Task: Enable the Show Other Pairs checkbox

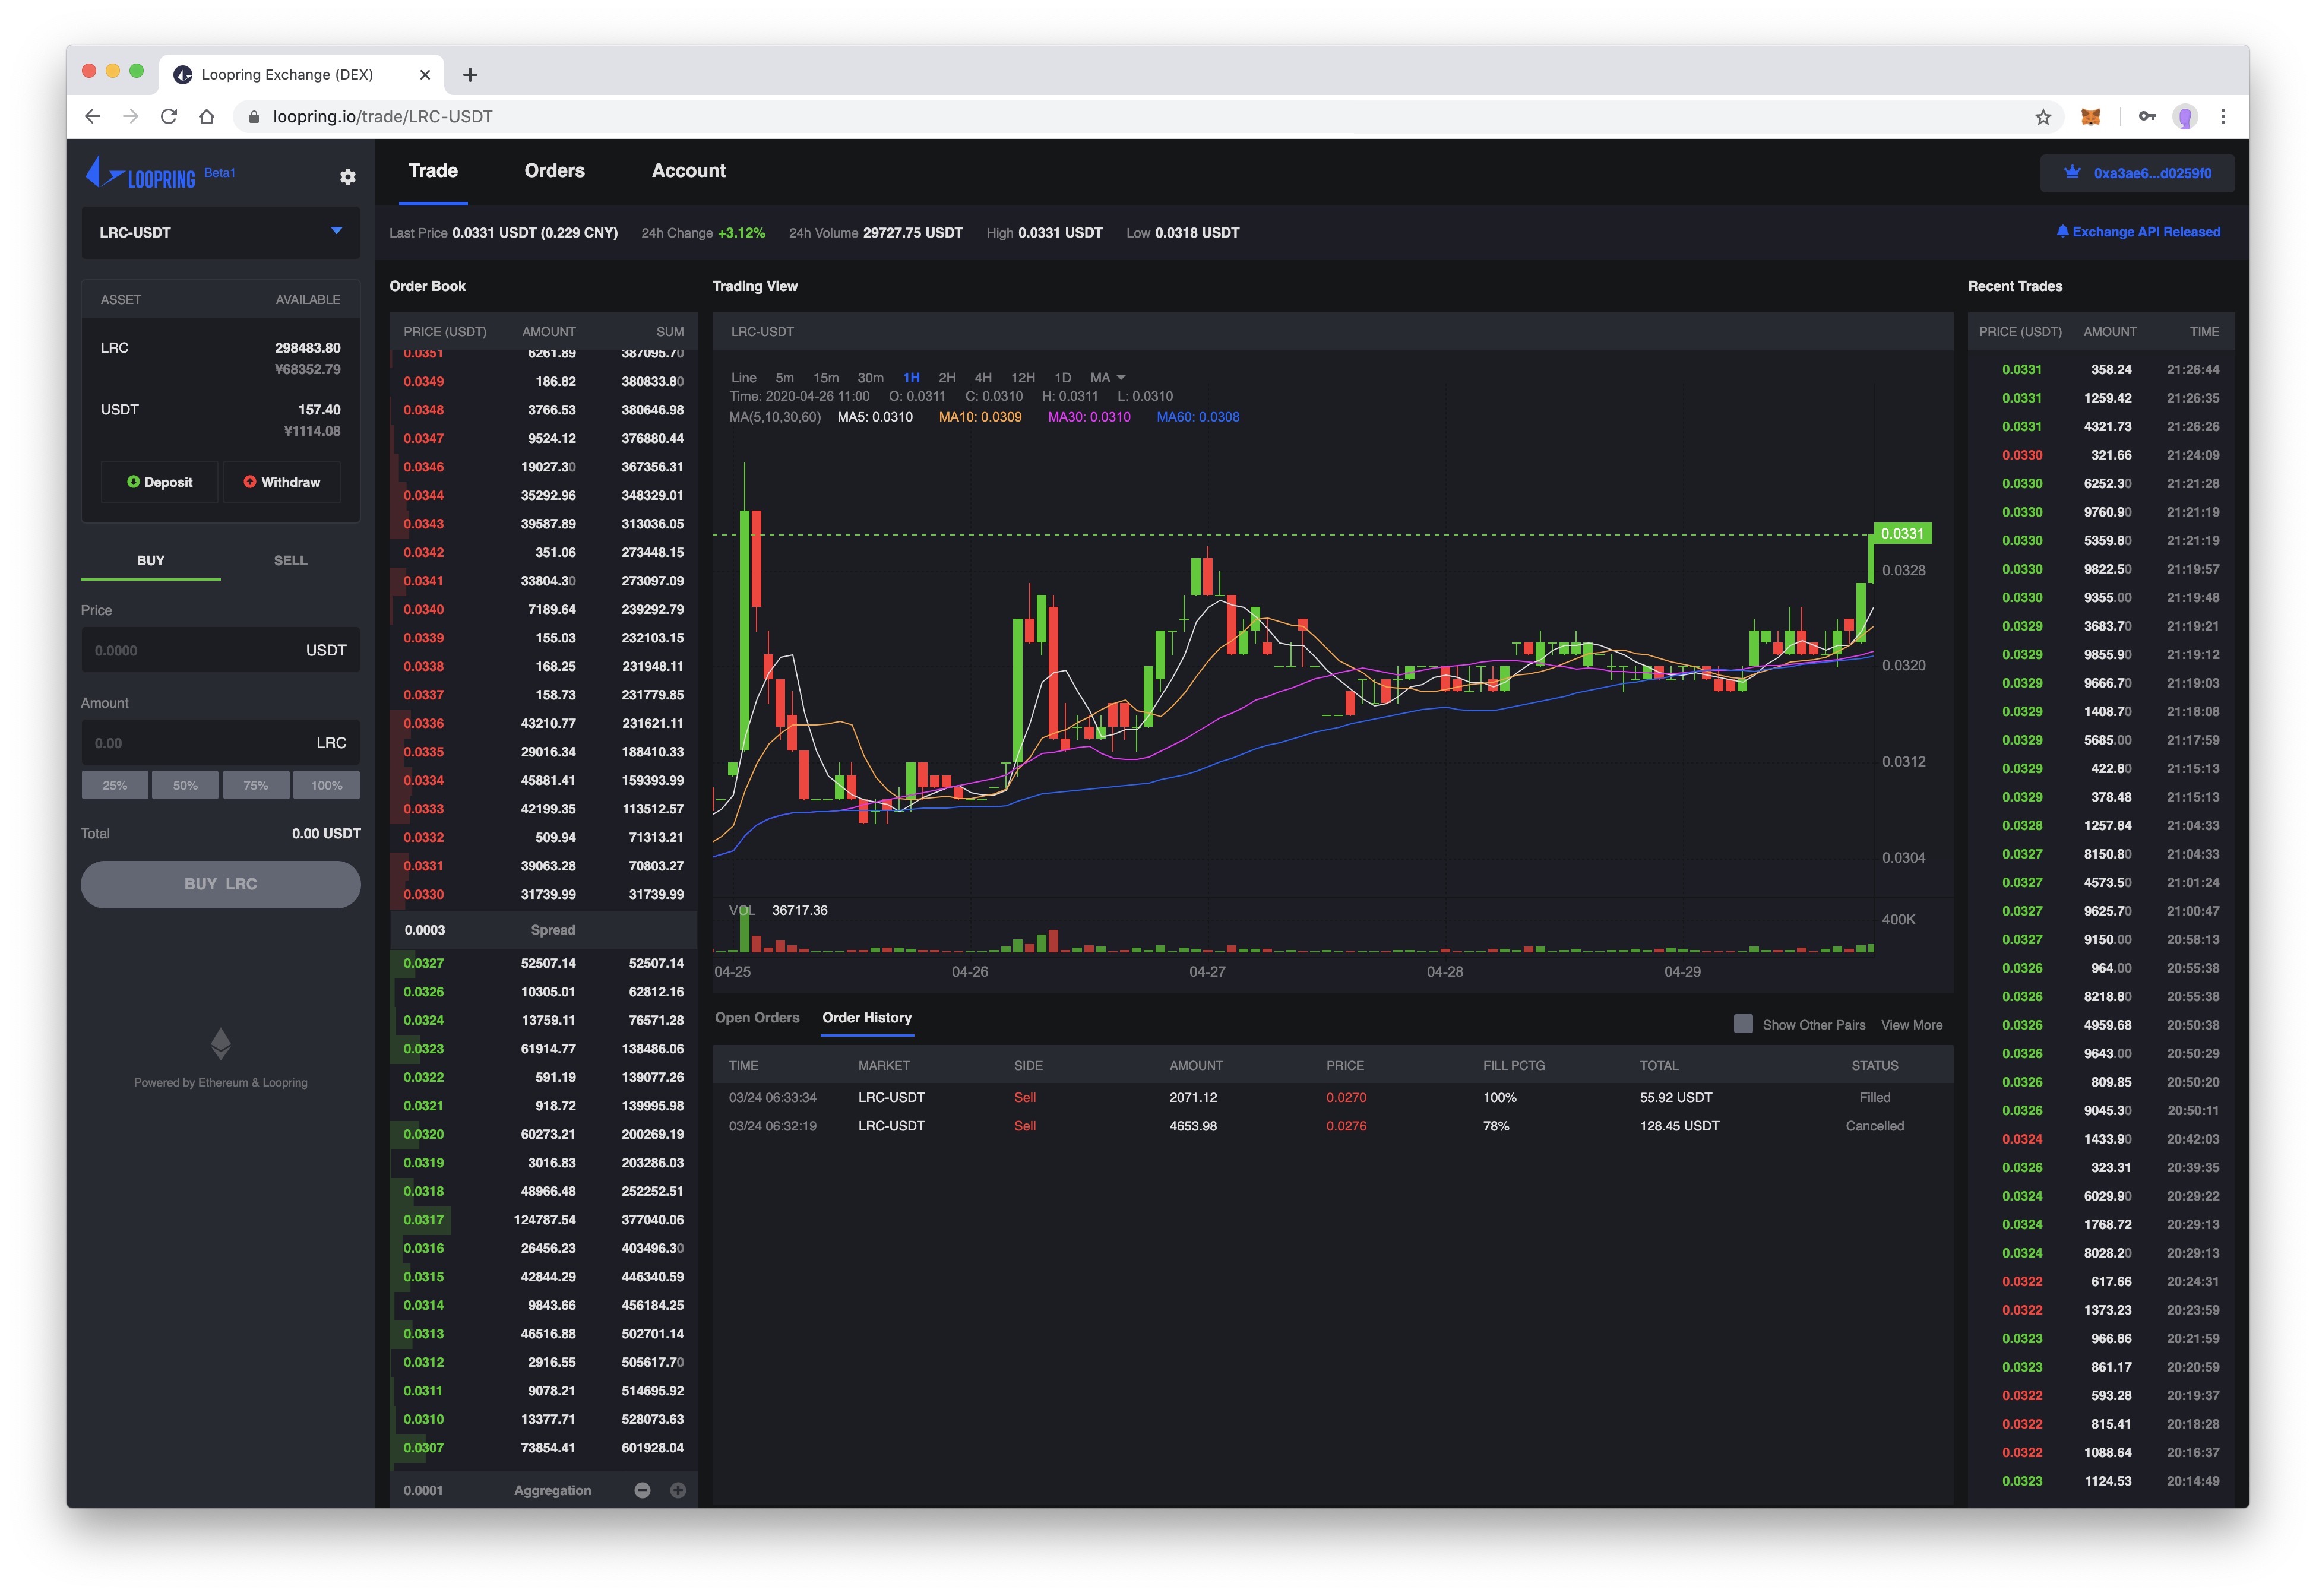Action: click(1743, 1023)
